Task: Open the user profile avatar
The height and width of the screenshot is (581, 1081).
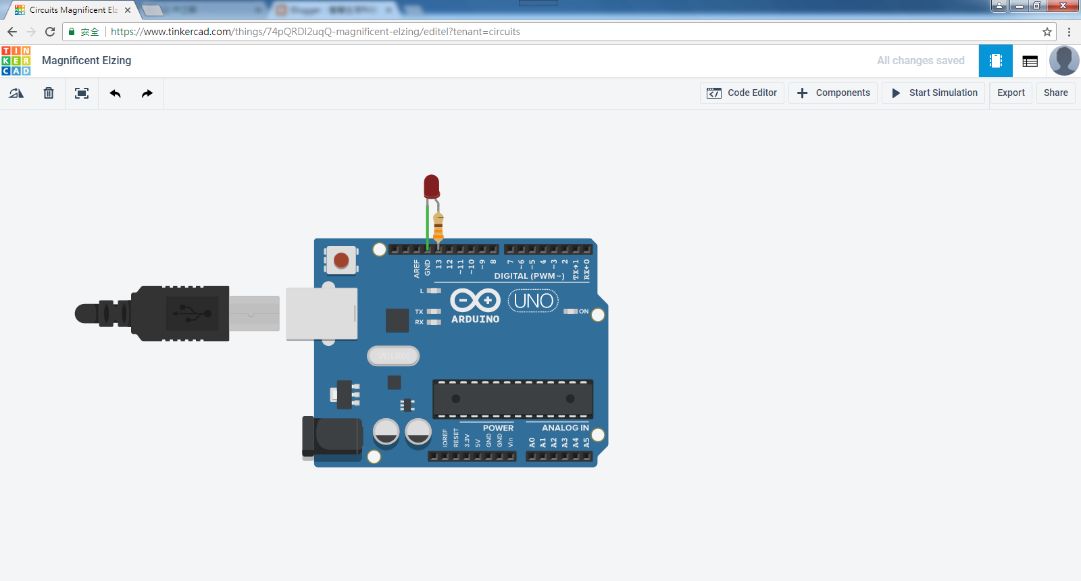Action: click(x=1064, y=61)
